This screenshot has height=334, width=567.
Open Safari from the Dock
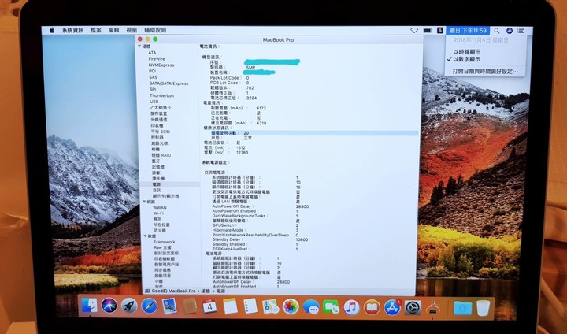(150, 306)
